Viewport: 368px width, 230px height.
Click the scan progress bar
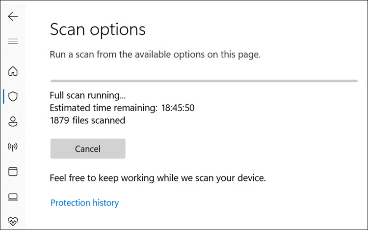[204, 80]
